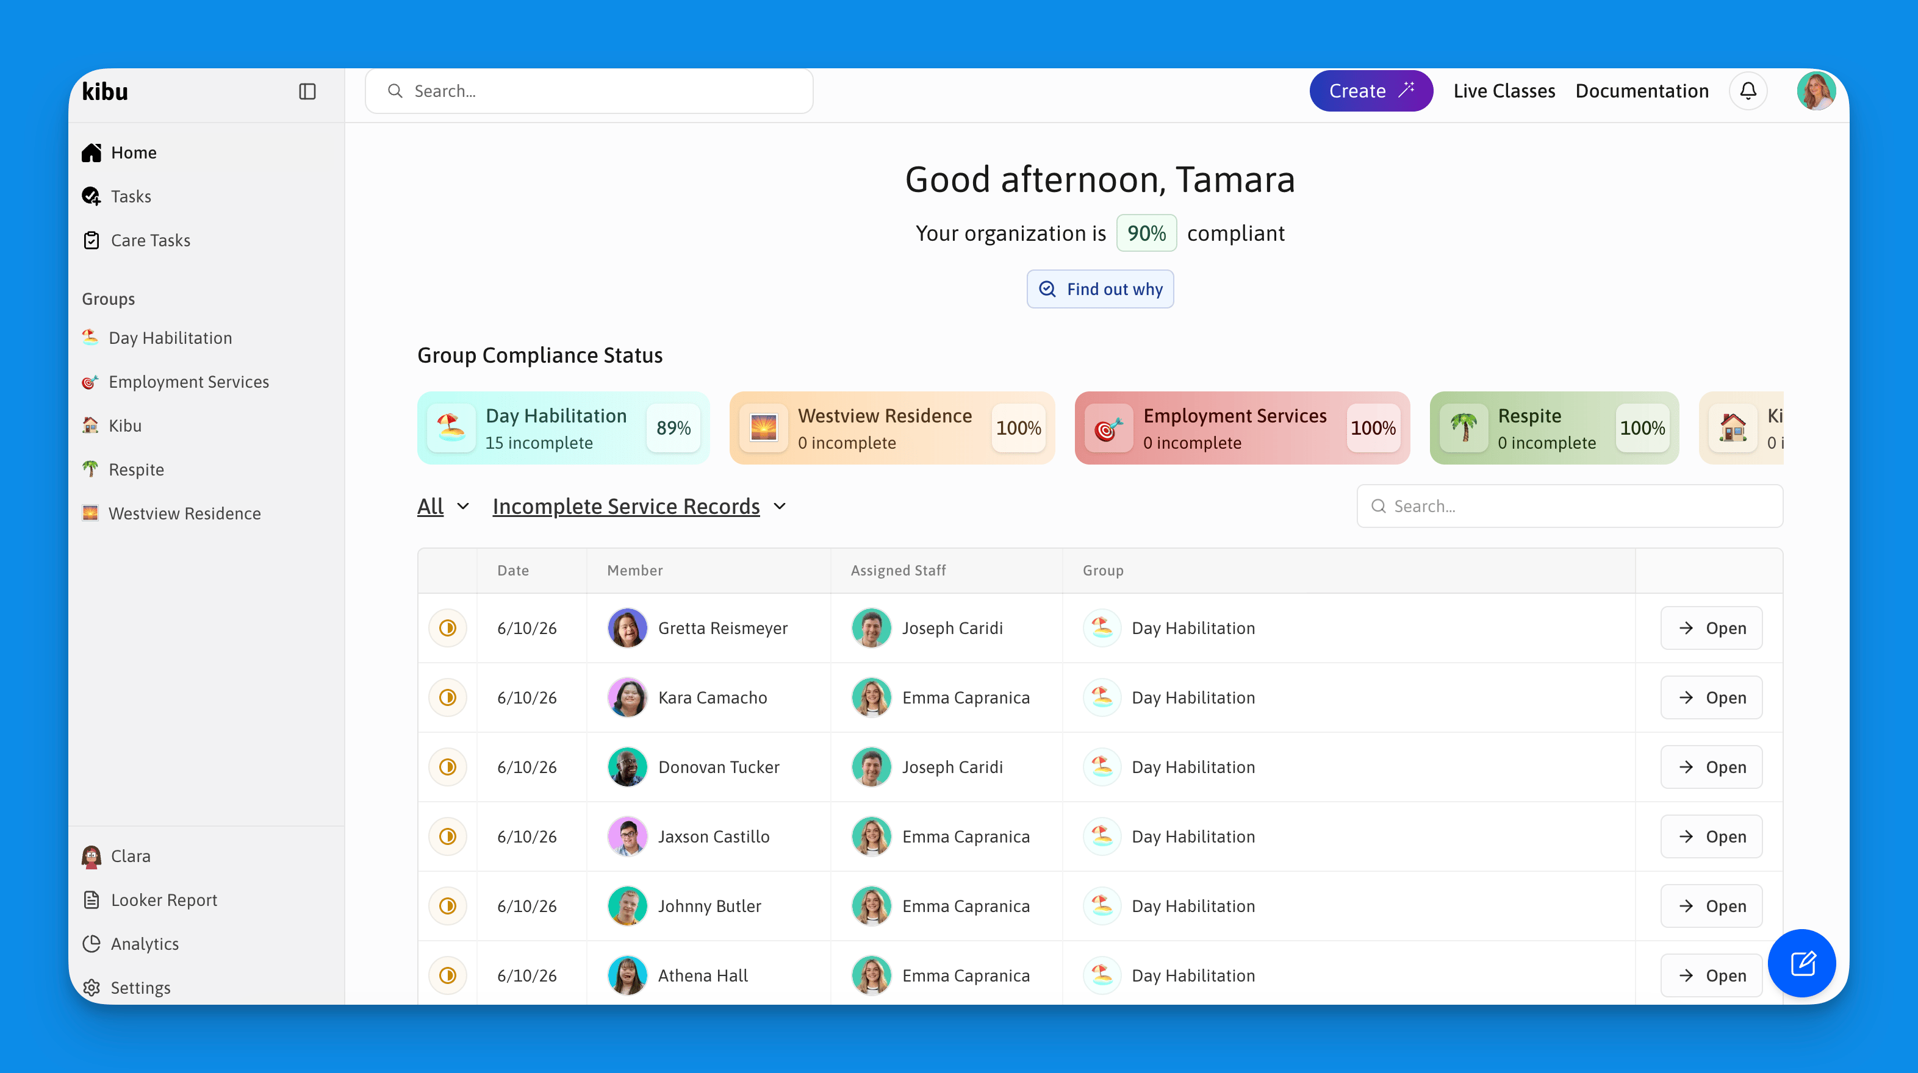
Task: Click Gretta Reismeyer member avatar
Action: point(627,628)
